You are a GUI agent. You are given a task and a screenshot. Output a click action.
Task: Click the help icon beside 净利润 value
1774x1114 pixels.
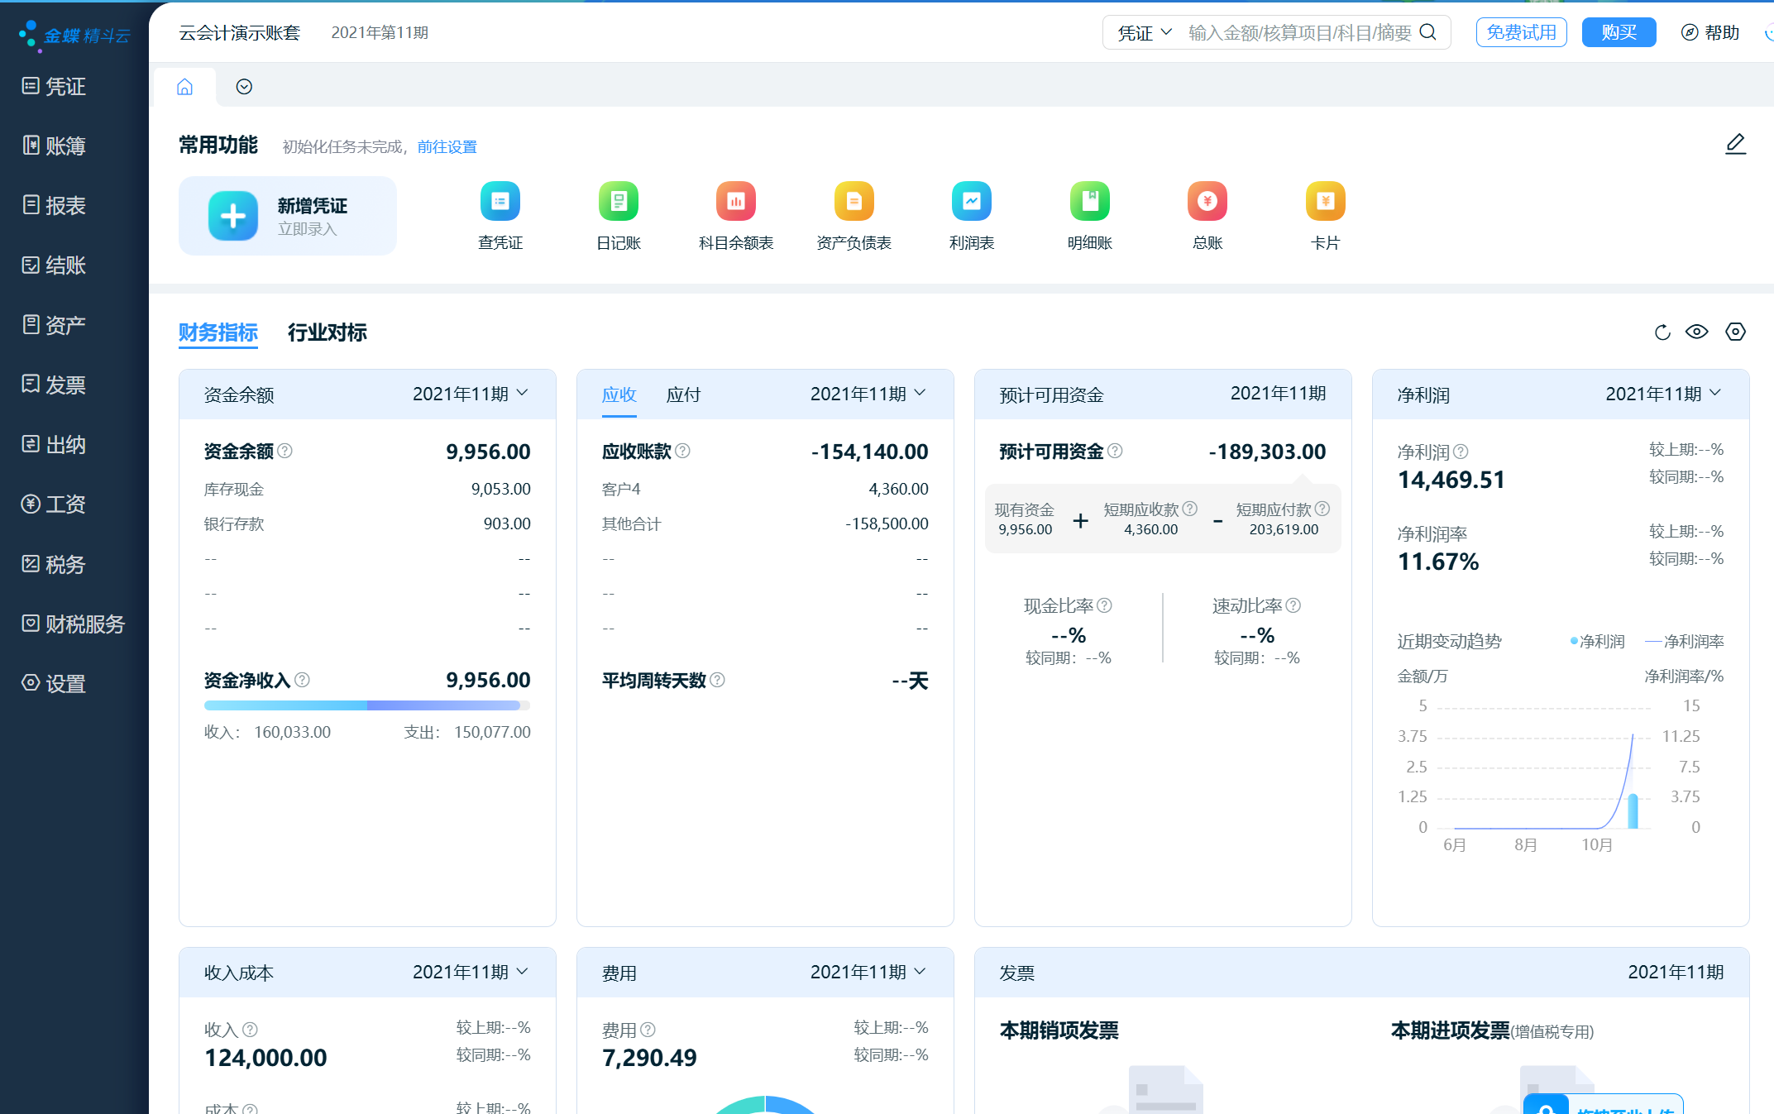(x=1461, y=452)
